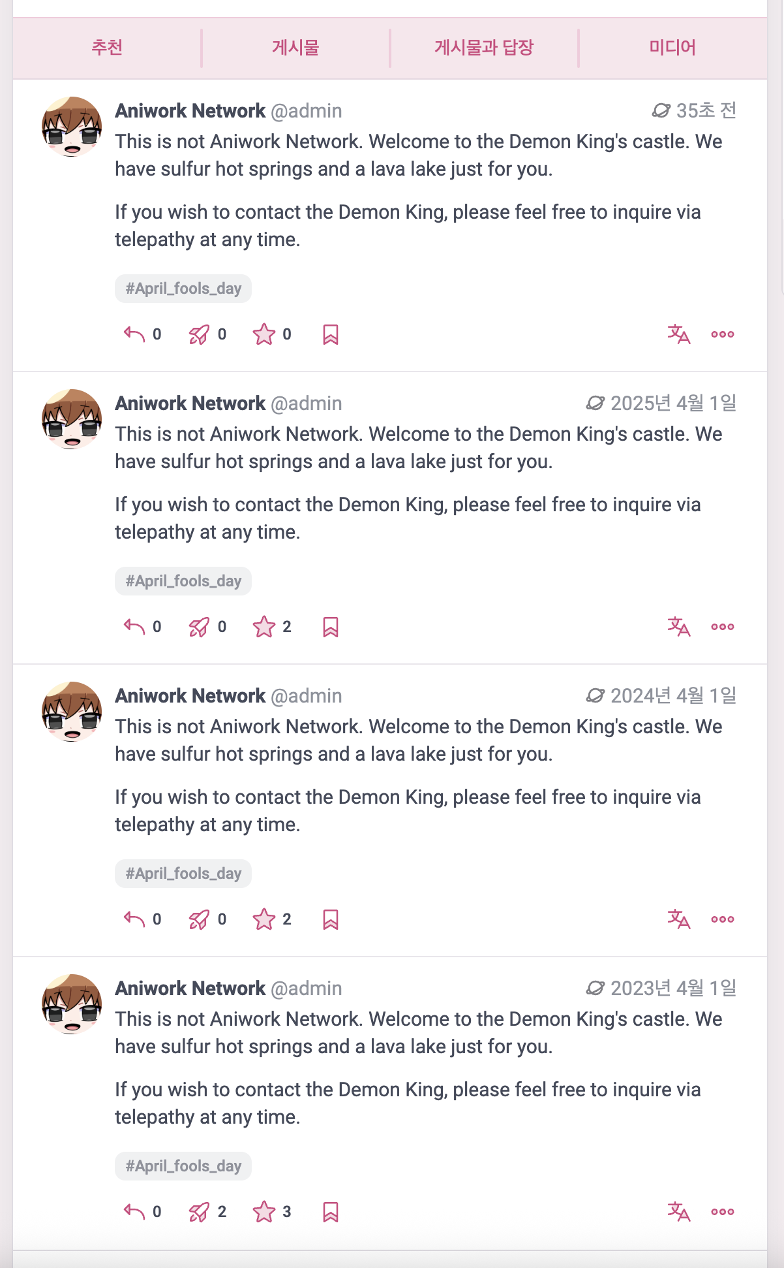The height and width of the screenshot is (1268, 784).
Task: Open the 게시물과 답장 tab
Action: (x=484, y=48)
